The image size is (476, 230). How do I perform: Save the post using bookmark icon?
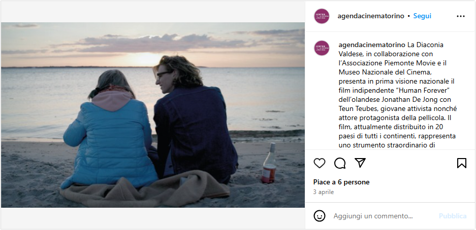pyautogui.click(x=461, y=163)
